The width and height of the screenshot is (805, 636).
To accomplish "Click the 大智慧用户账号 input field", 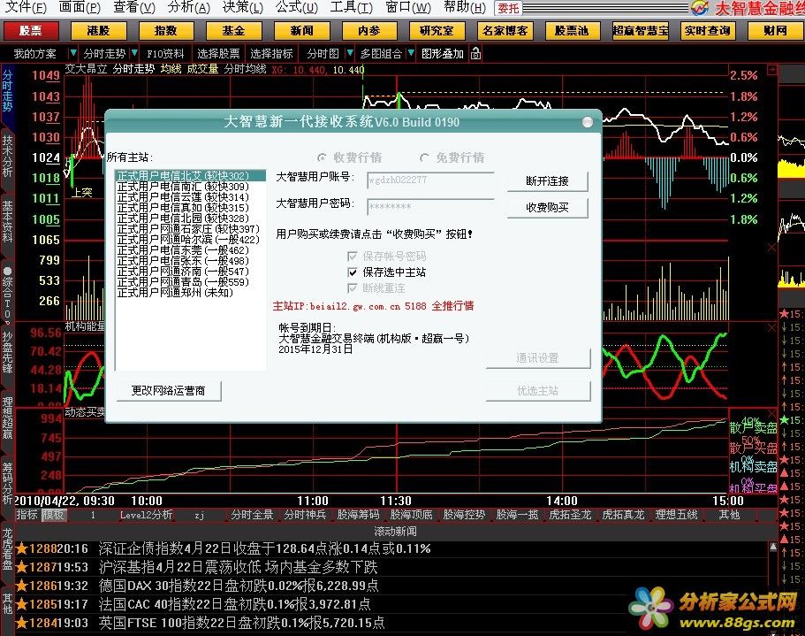I will tap(430, 180).
